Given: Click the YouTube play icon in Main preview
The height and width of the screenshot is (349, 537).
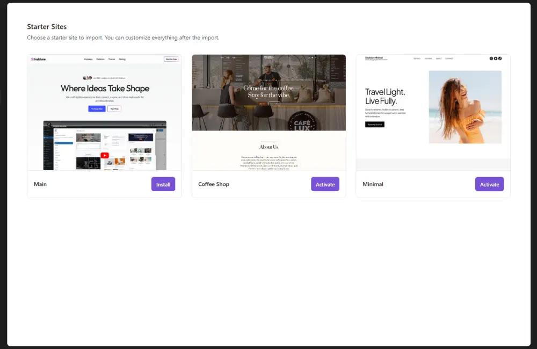Looking at the screenshot, I should coord(105,156).
